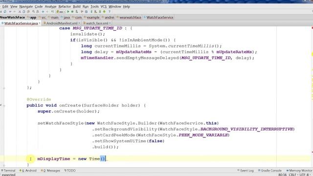
Task: Open the Window menu
Action: [x=115, y=6]
